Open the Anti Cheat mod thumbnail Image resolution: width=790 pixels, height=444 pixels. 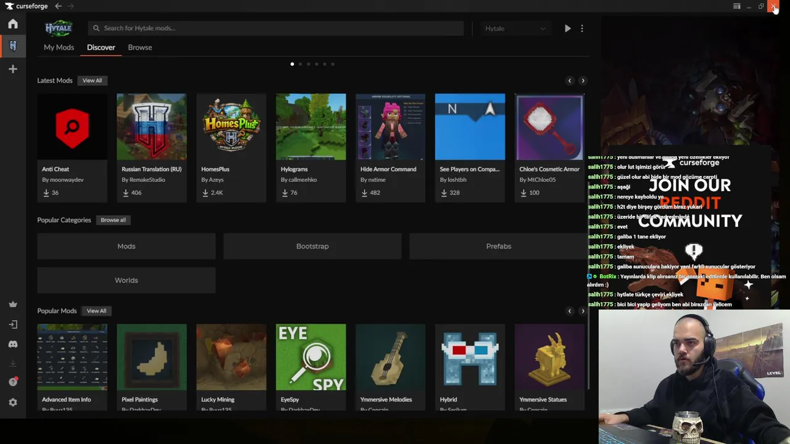[72, 127]
